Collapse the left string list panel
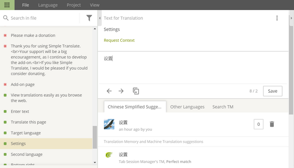The width and height of the screenshot is (294, 168). pos(100,18)
